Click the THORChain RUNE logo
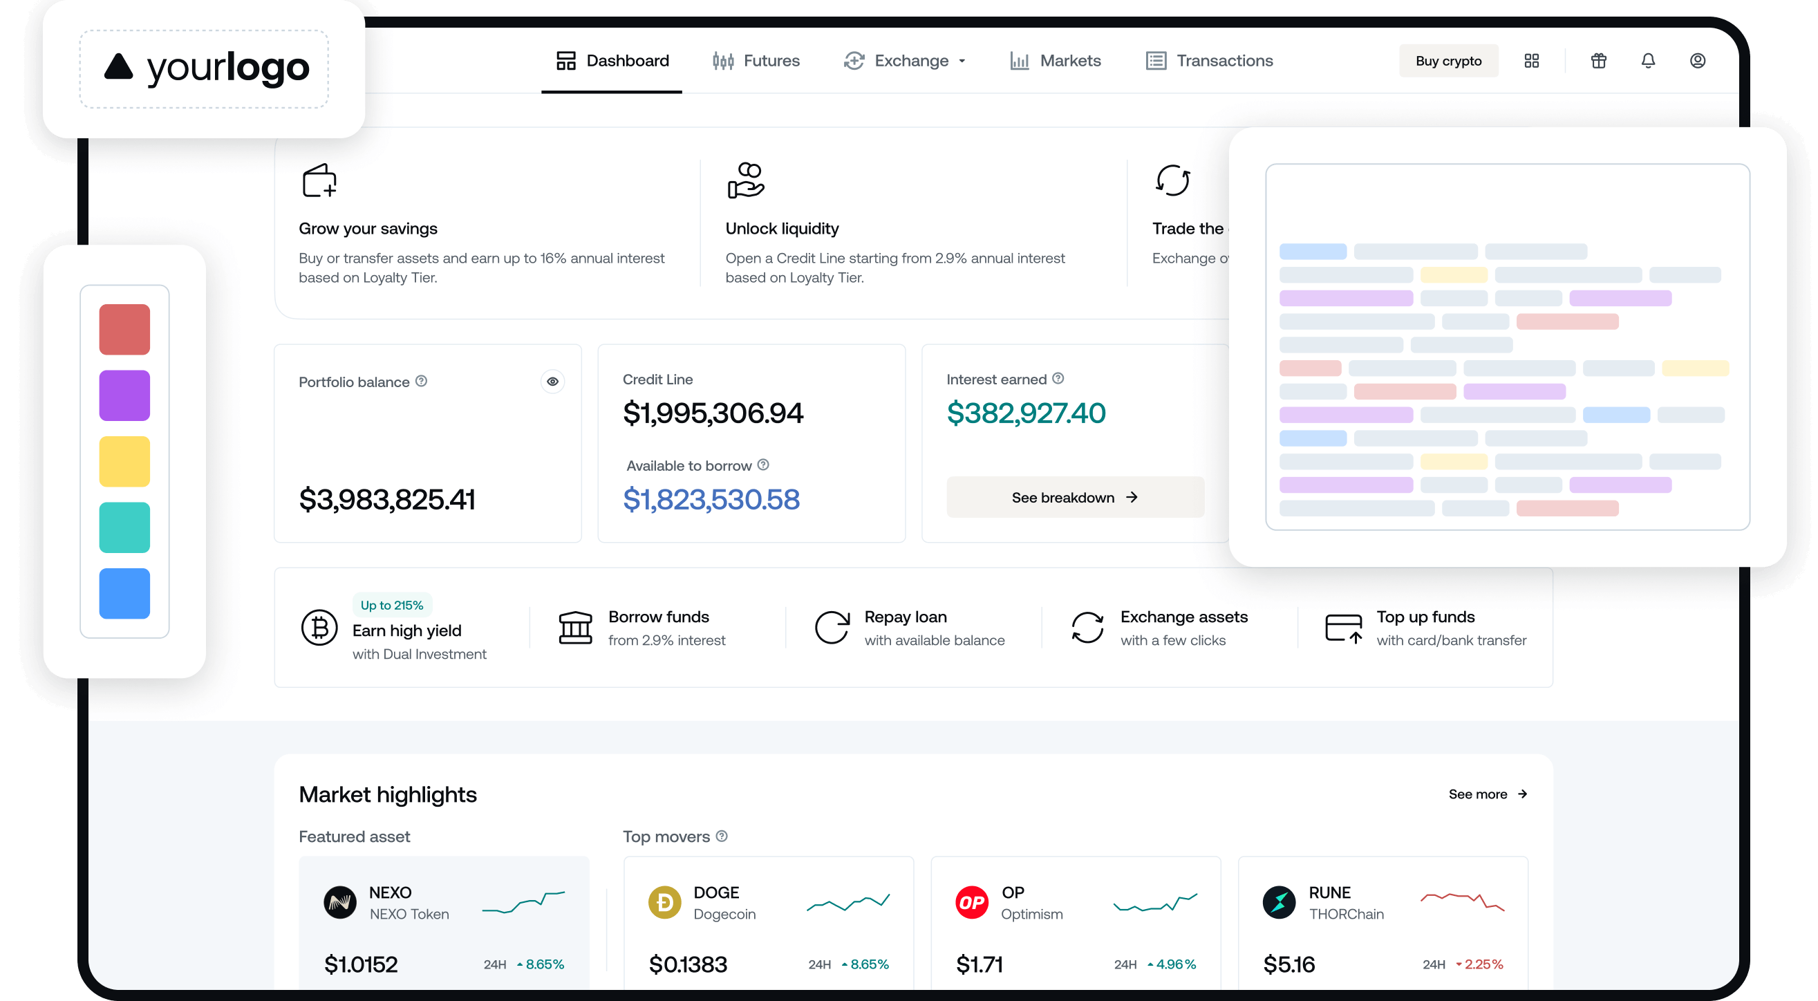The height and width of the screenshot is (1001, 1818). tap(1279, 902)
